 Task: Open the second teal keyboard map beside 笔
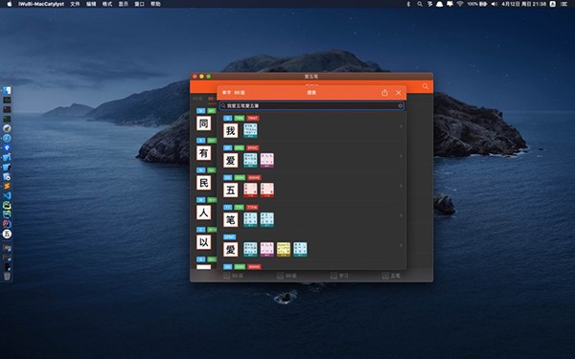pos(267,219)
